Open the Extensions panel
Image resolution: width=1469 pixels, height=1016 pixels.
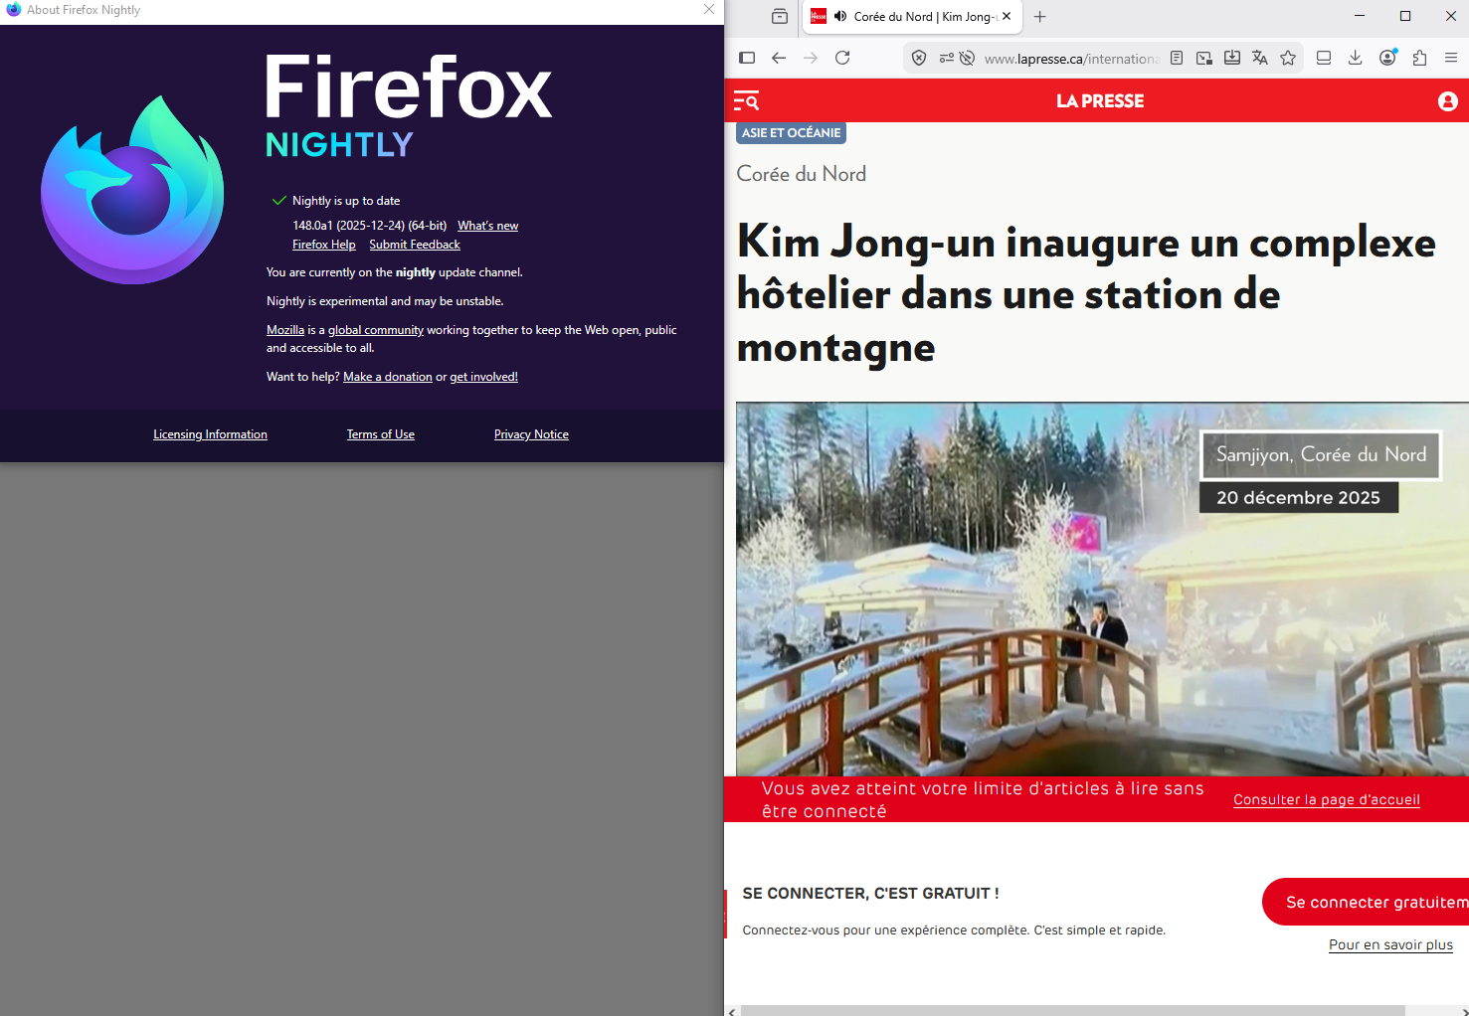(1419, 58)
